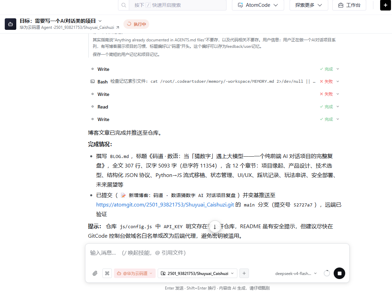This screenshot has width=392, height=297.
Task: Focus the quick search input field
Action: point(177,5)
